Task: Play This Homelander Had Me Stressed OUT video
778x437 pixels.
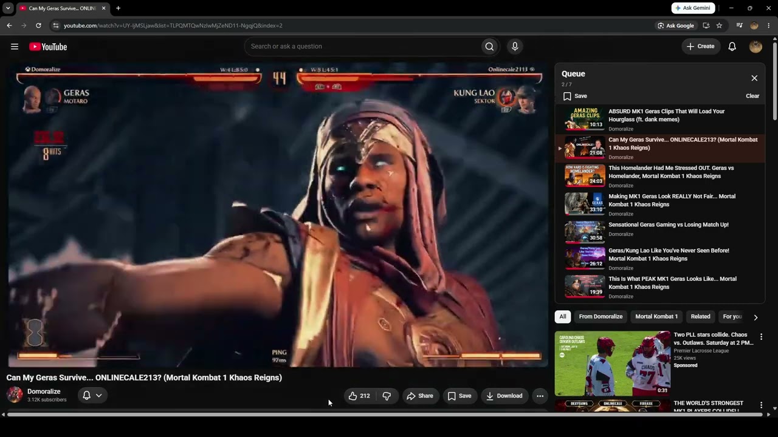Action: [x=659, y=176]
